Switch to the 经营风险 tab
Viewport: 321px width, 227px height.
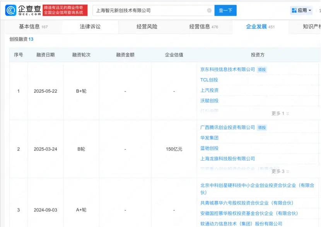coord(147,26)
